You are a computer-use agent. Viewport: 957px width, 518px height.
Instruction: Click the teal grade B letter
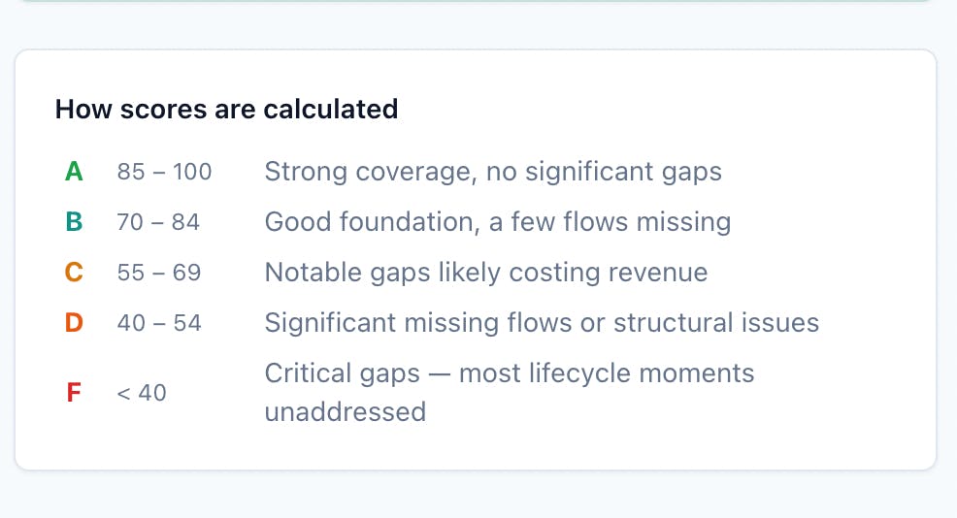coord(74,222)
